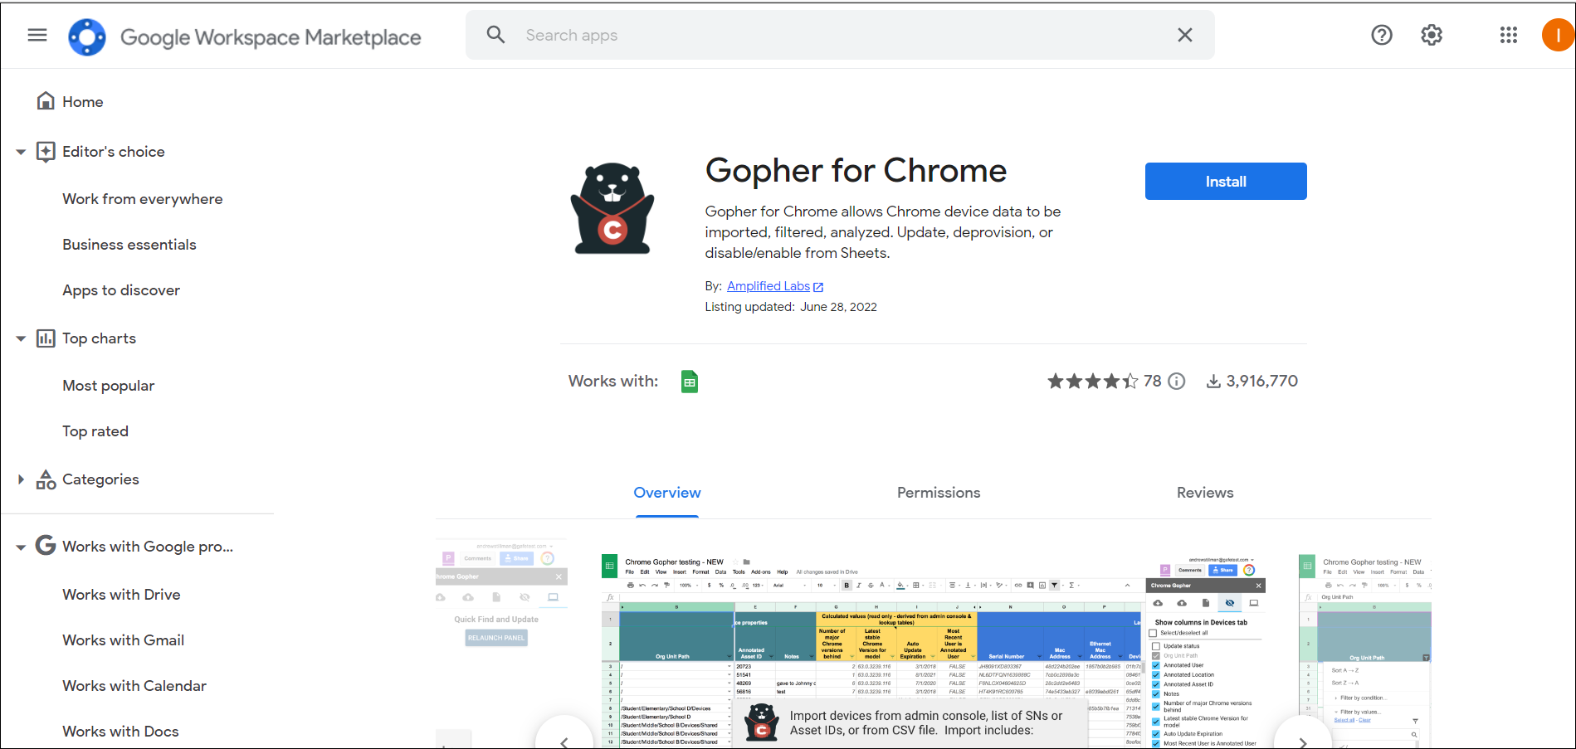Viewport: 1576px width, 749px height.
Task: Open the Help question mark icon
Action: click(1381, 35)
